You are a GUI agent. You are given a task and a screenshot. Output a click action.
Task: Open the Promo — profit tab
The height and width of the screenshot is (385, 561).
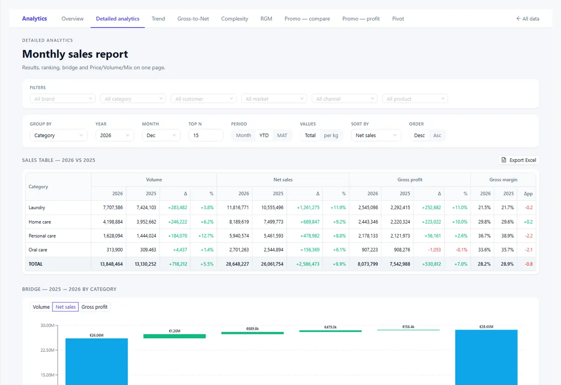[361, 19]
